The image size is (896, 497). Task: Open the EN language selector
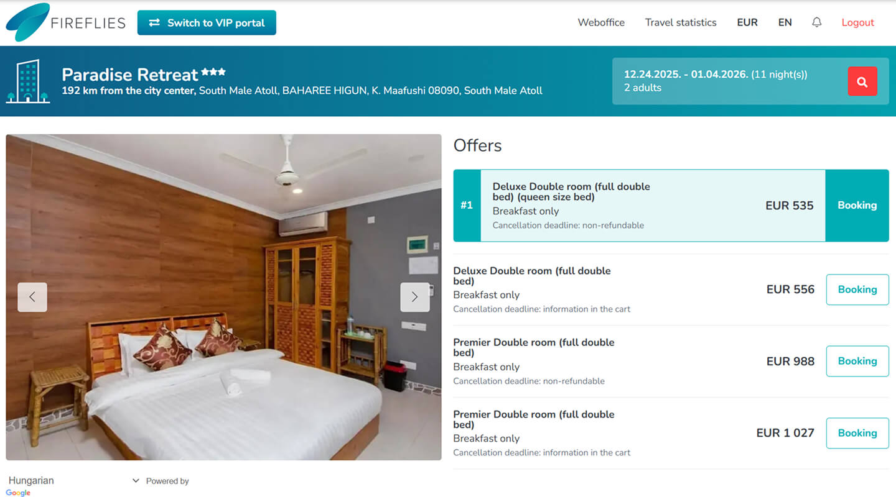pos(785,22)
